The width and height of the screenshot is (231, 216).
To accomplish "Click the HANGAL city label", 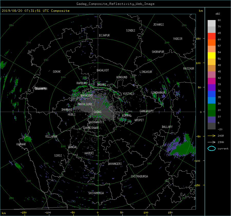I will click(72, 147).
